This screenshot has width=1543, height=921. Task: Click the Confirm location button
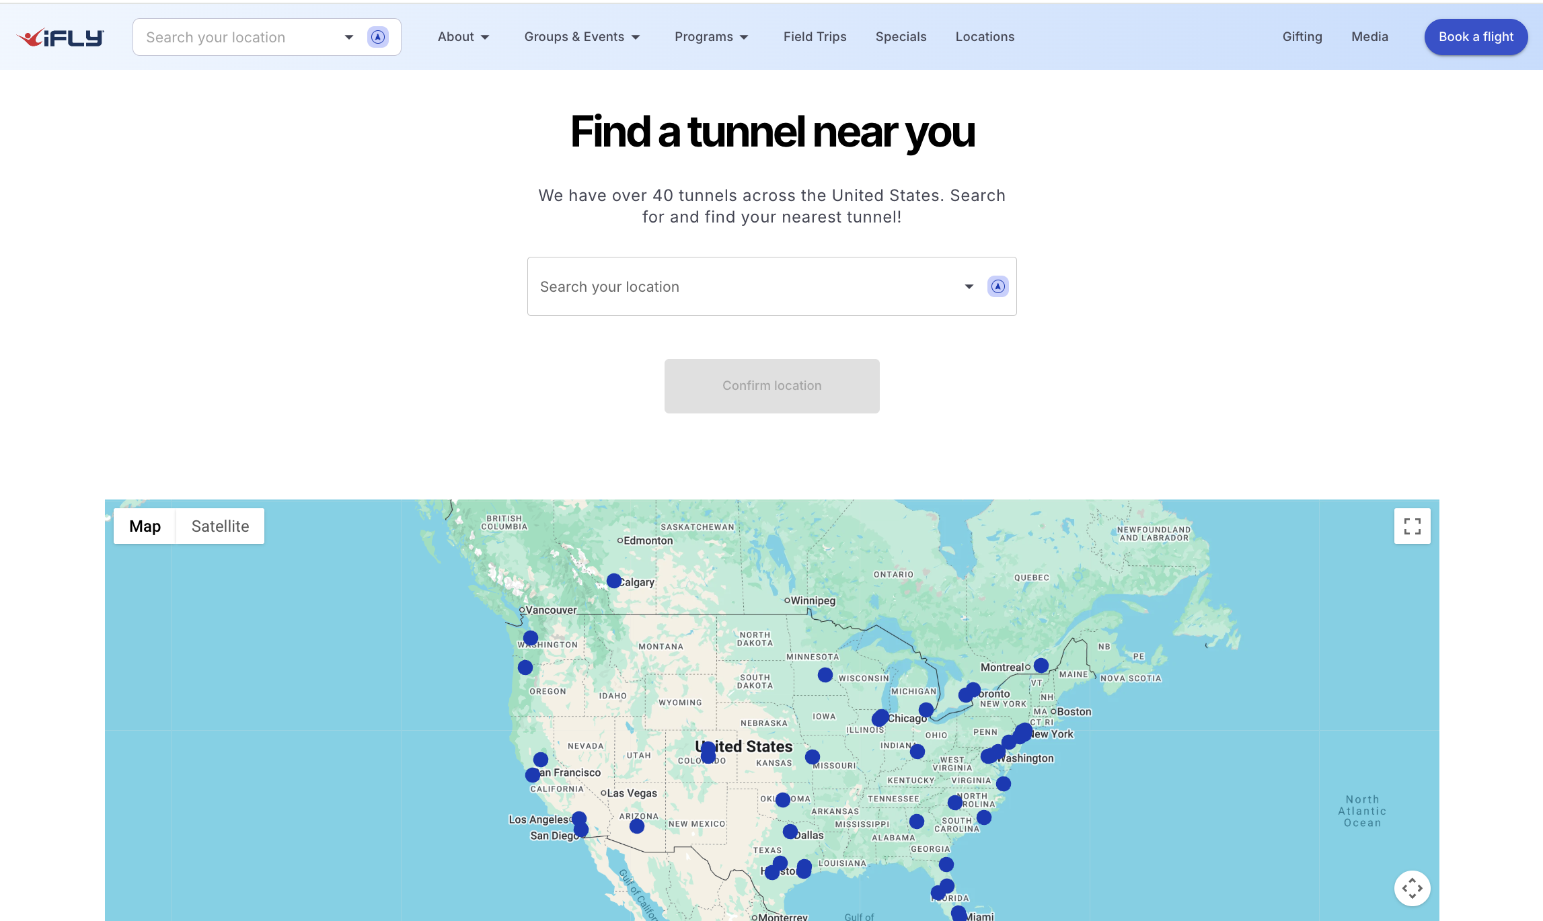pos(771,386)
